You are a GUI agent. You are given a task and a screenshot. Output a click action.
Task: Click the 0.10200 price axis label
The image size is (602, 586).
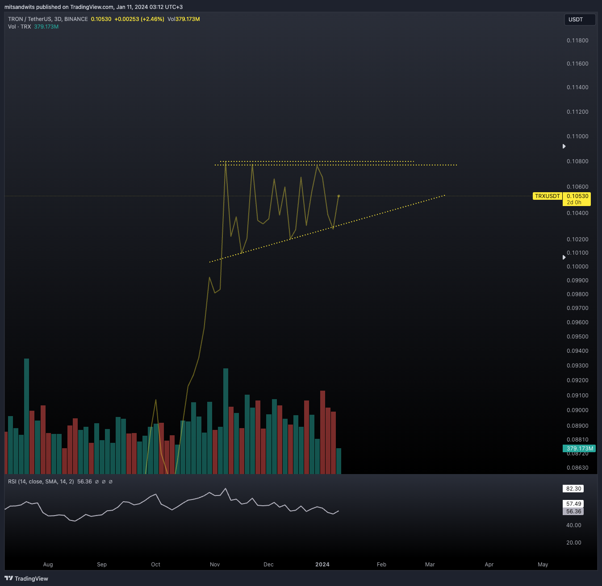pos(577,239)
